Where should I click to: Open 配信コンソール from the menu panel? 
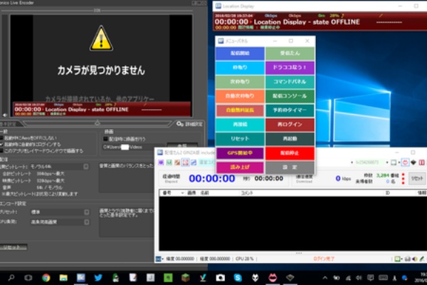tap(290, 96)
